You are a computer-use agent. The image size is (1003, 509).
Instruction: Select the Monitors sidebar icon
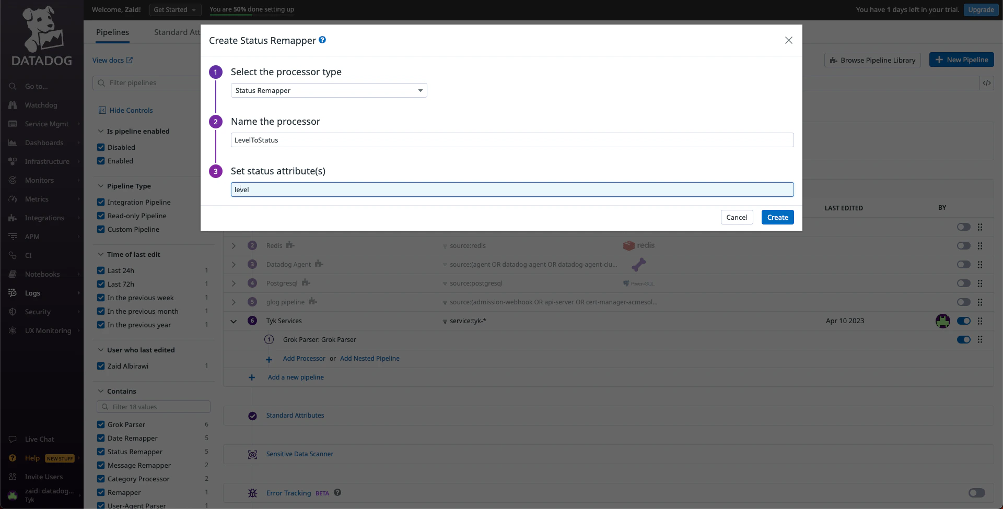tap(13, 180)
